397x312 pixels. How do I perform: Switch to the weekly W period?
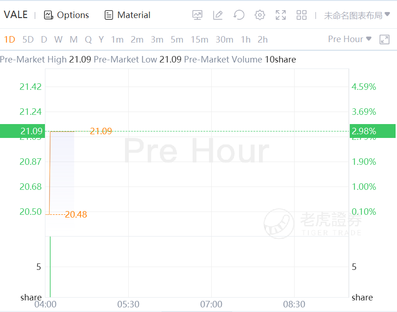[x=58, y=39]
